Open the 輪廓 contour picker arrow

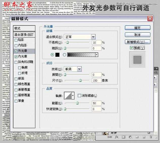73,96
